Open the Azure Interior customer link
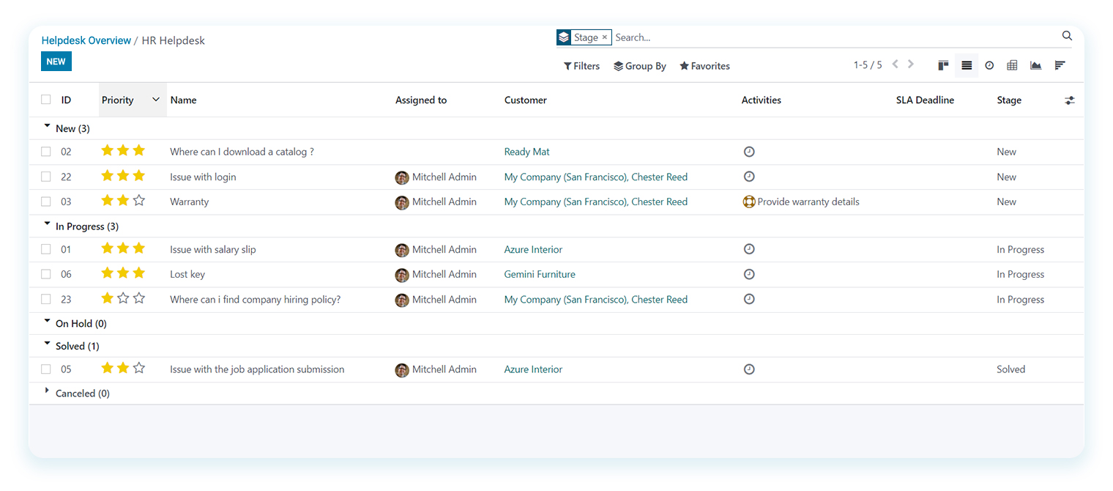This screenshot has height=491, width=1113. pyautogui.click(x=533, y=249)
